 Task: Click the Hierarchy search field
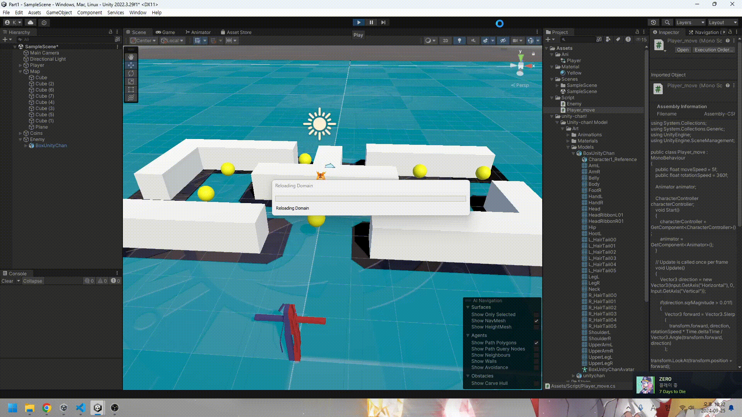(x=66, y=39)
